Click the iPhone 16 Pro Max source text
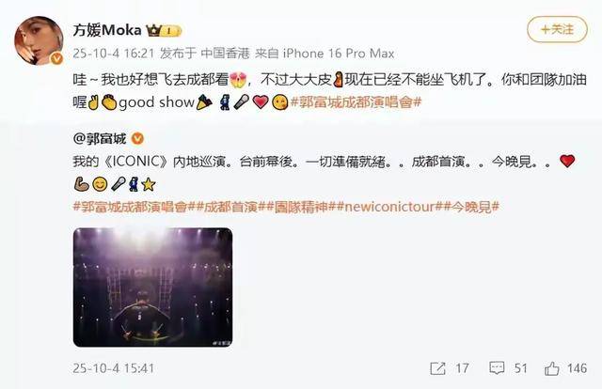The width and height of the screenshot is (602, 389). click(x=339, y=54)
